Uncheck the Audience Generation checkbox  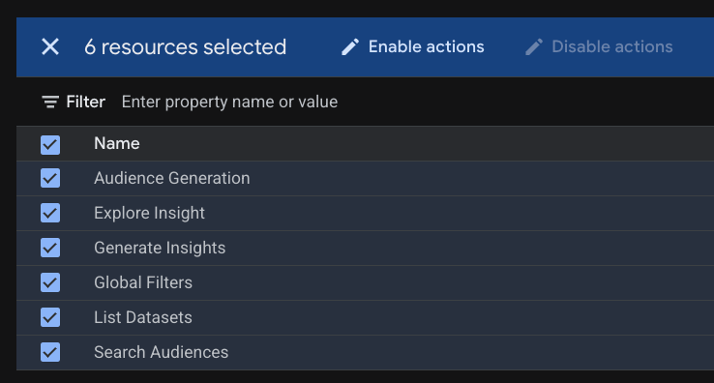coord(50,178)
